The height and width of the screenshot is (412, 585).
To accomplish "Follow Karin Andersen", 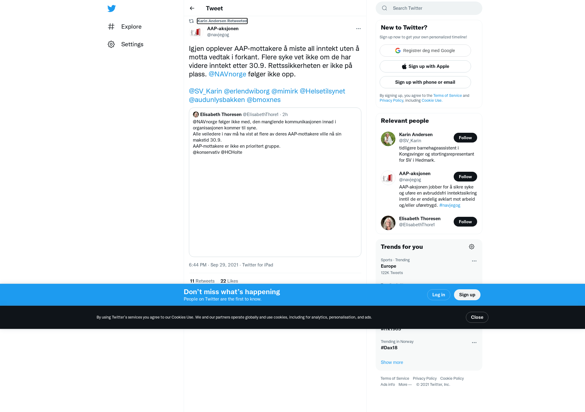I will click(x=465, y=138).
